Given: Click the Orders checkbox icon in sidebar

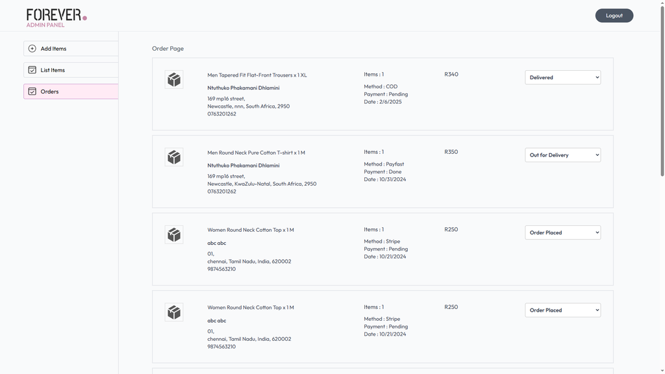Looking at the screenshot, I should pyautogui.click(x=32, y=91).
